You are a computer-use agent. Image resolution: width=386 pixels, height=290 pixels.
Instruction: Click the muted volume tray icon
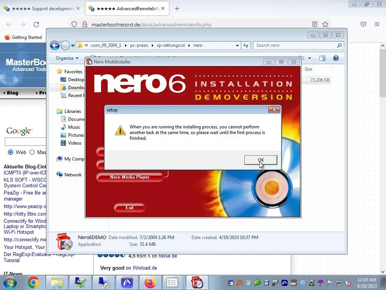coord(348,283)
